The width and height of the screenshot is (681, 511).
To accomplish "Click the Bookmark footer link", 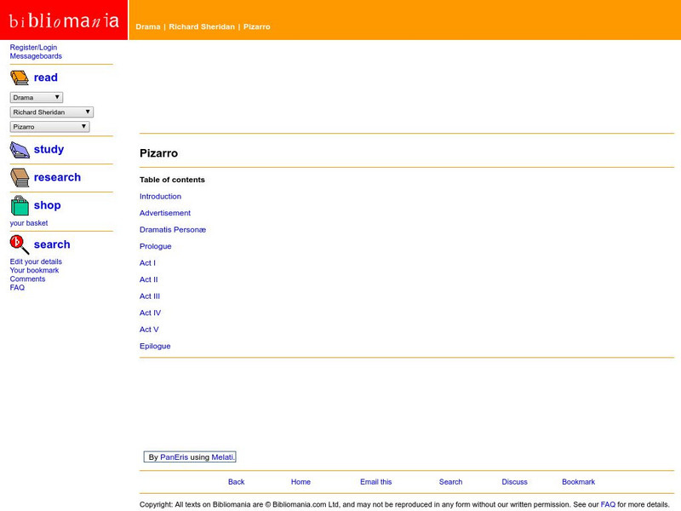I will (x=578, y=482).
